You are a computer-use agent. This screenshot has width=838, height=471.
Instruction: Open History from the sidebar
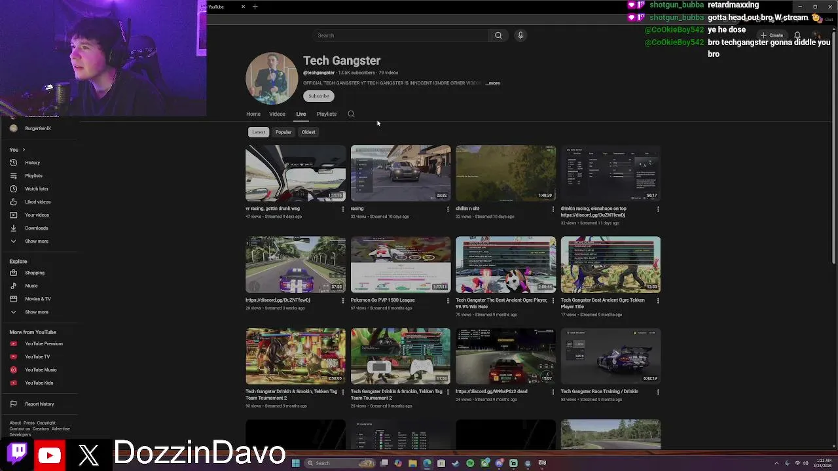click(x=32, y=162)
